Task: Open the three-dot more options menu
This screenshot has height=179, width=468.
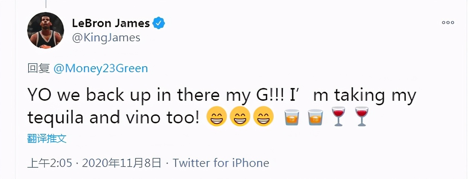Action: pyautogui.click(x=448, y=23)
